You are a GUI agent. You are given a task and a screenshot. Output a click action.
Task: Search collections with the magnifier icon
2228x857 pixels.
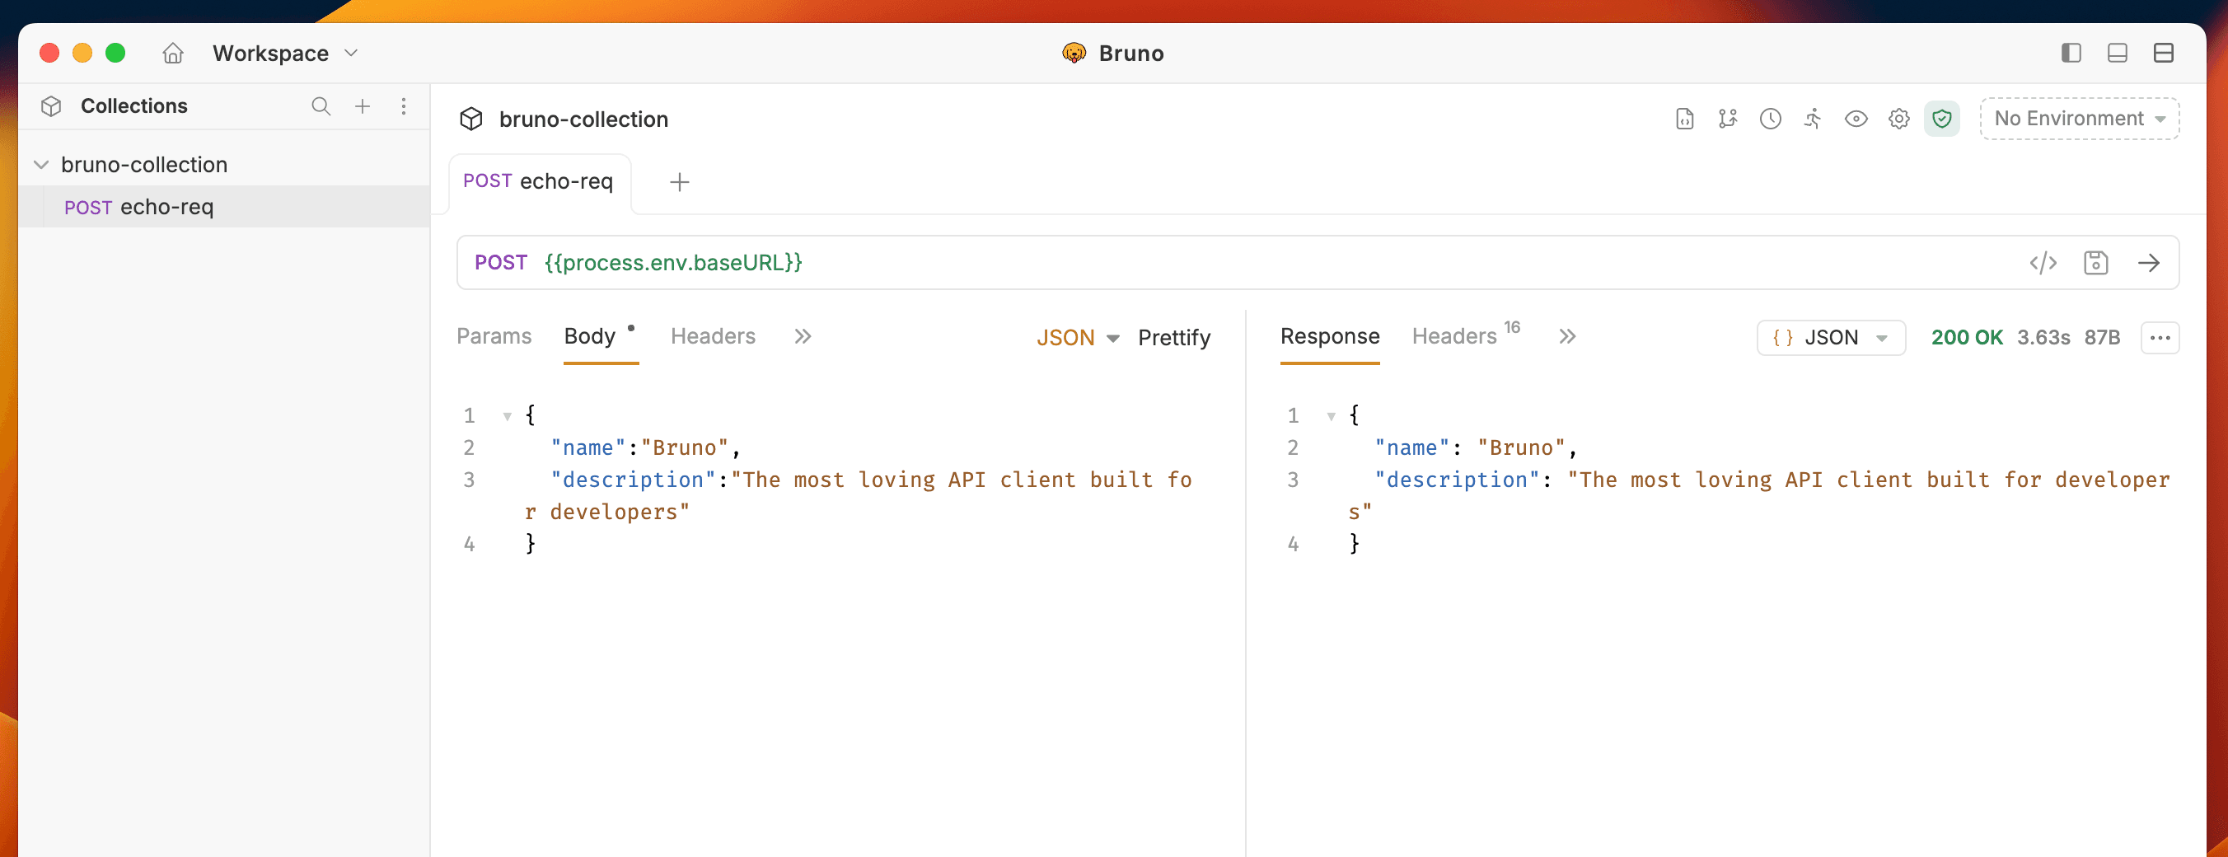(321, 106)
